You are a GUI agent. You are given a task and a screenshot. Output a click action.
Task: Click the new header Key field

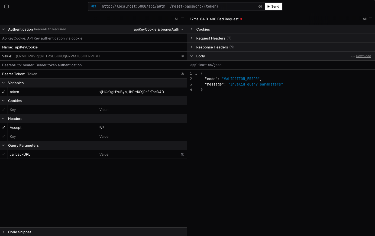point(52,136)
